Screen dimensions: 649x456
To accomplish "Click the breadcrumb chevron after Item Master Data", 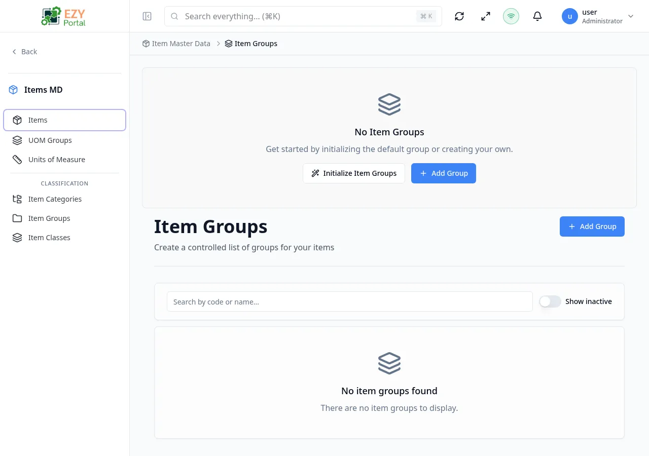I will point(219,44).
